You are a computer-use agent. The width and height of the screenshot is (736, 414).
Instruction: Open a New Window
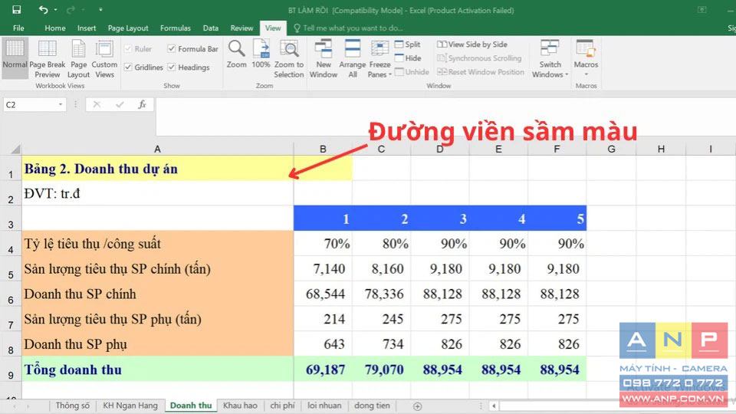tap(324, 58)
